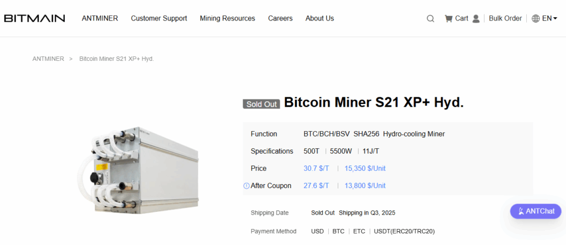Click the Sold Out badge

coord(261,104)
